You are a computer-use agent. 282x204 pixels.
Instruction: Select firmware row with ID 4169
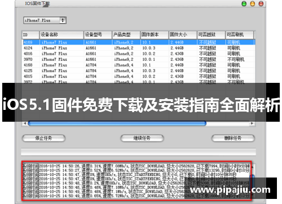139,42
